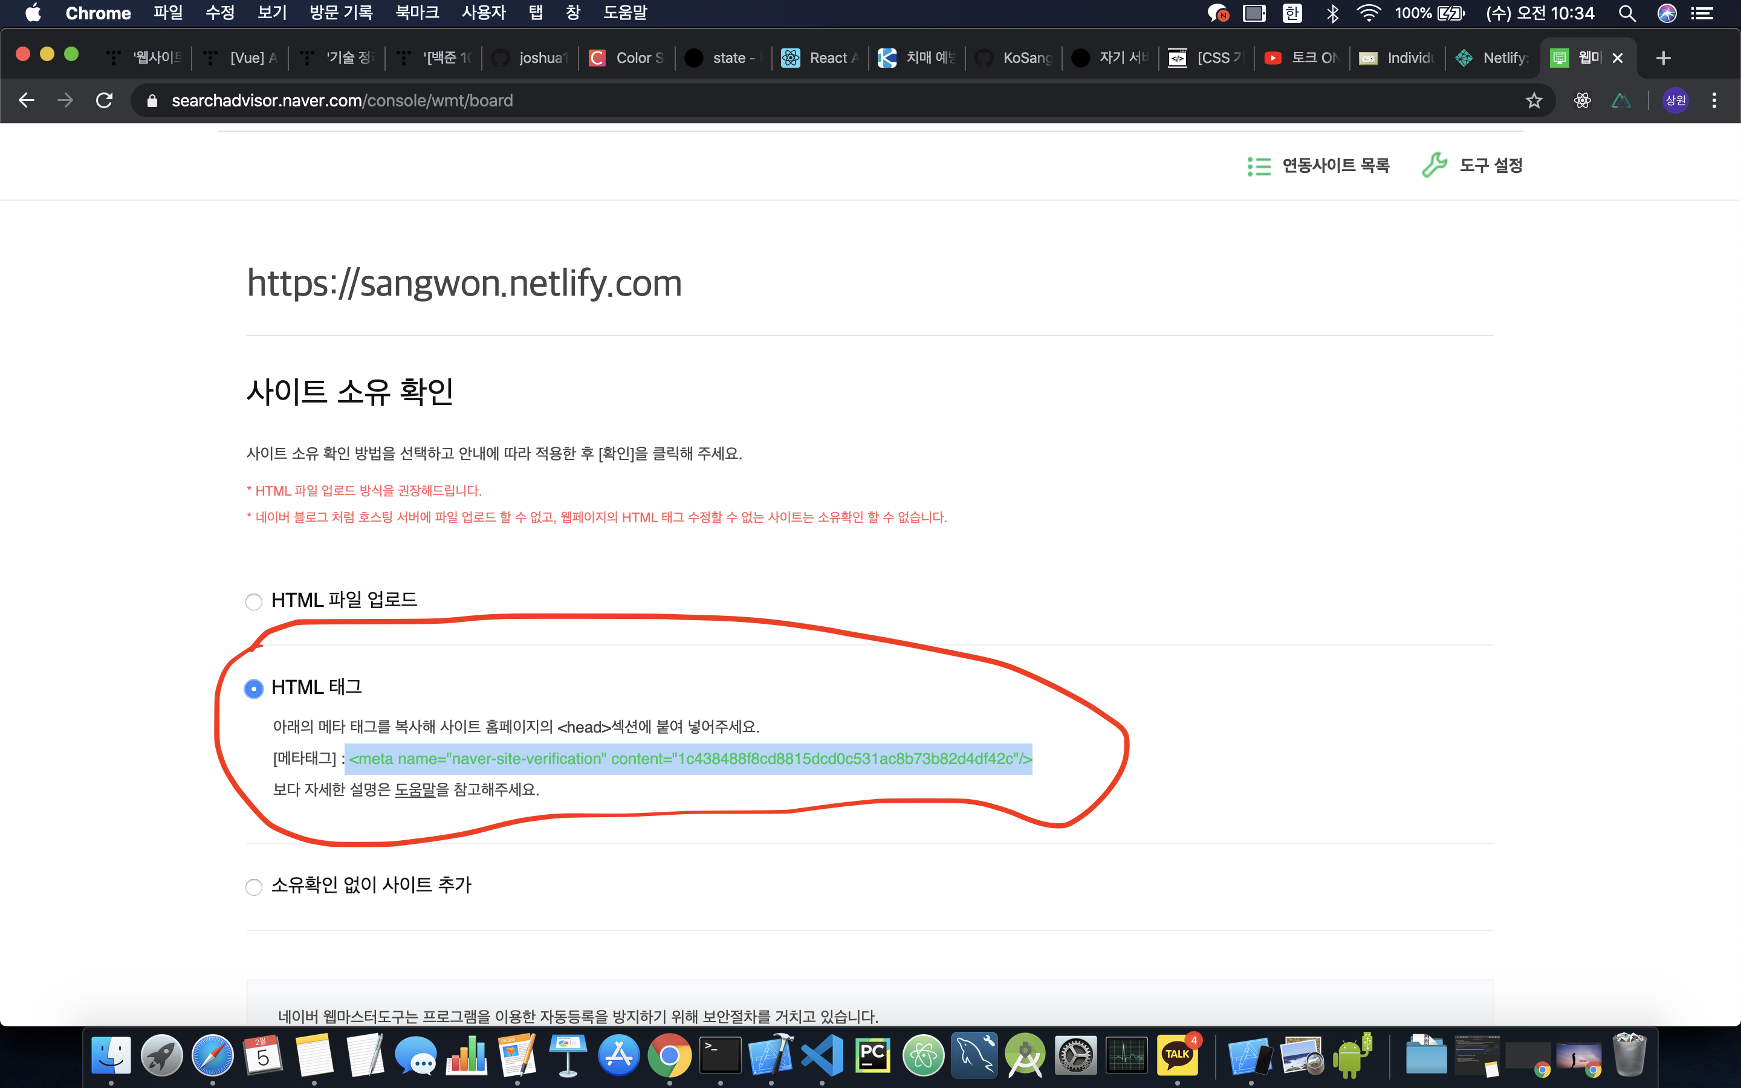Viewport: 1741px width, 1088px height.
Task: Open the 북마크 bookmarks menu
Action: 417,13
